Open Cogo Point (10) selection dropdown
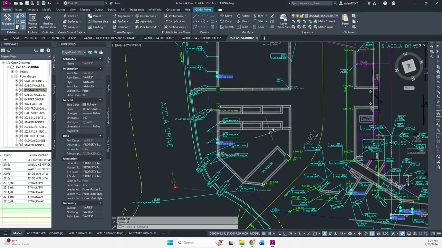The width and height of the screenshot is (442, 248). coord(74,52)
